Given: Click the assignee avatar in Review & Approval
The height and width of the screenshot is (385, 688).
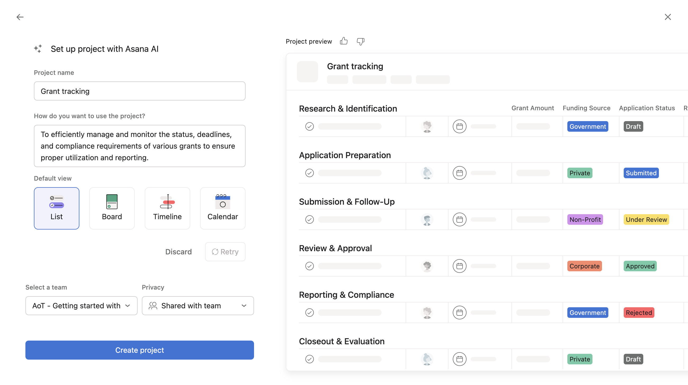Looking at the screenshot, I should [x=427, y=266].
